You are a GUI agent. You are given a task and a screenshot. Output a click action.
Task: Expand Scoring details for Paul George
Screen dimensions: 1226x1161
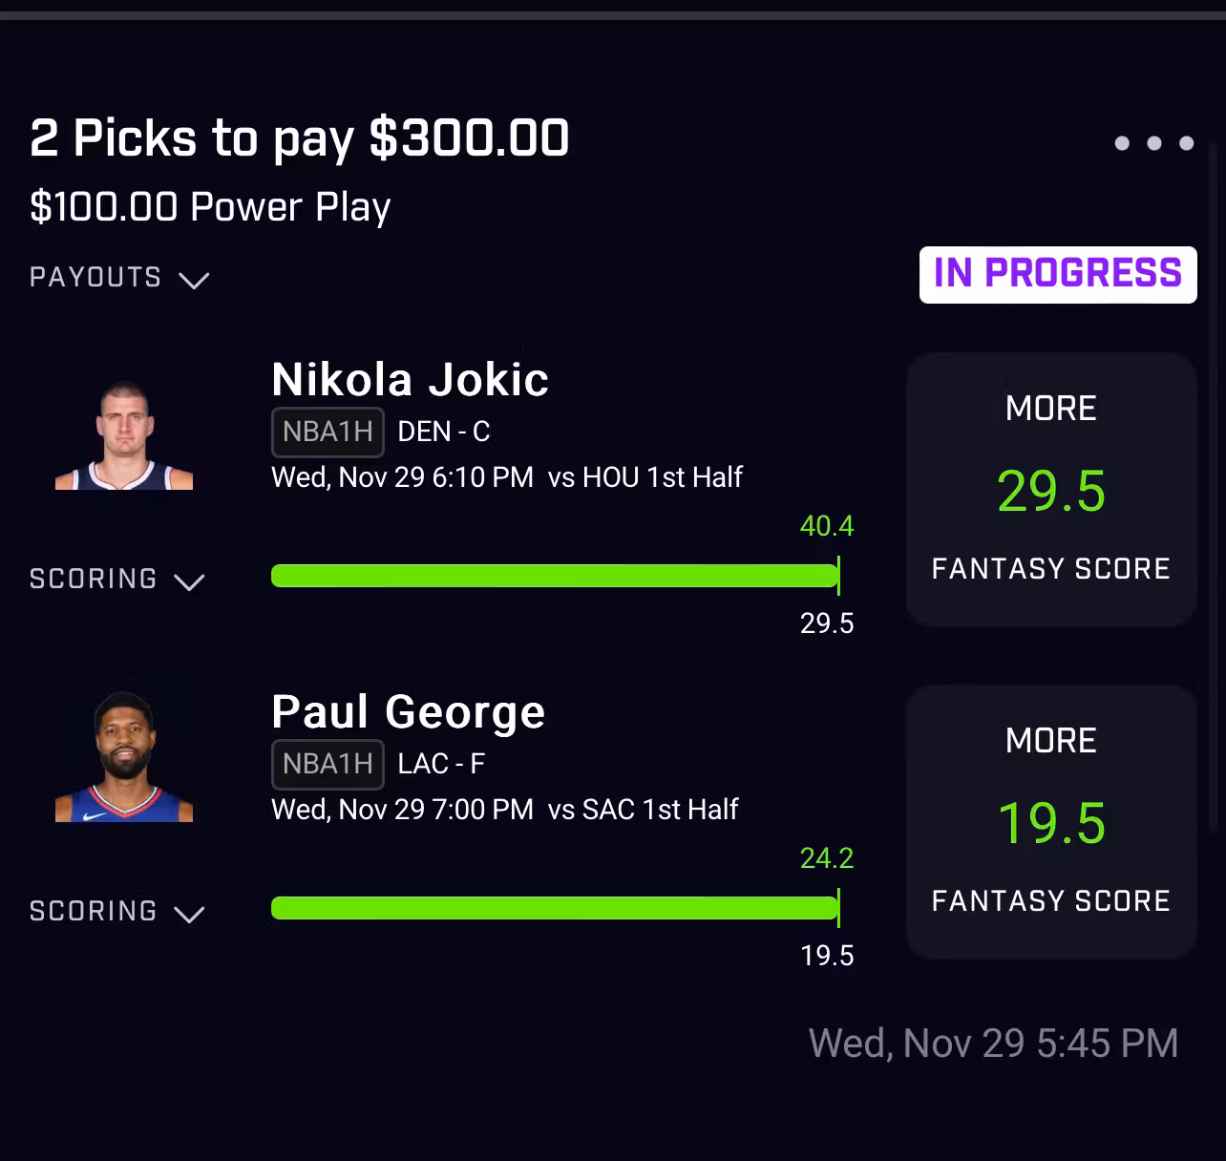point(117,912)
